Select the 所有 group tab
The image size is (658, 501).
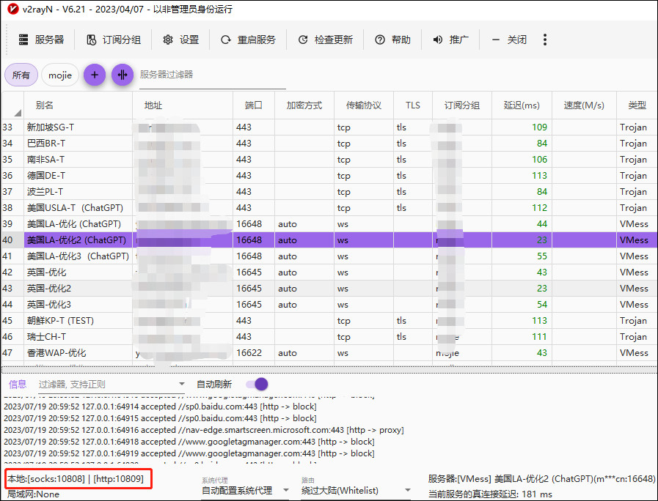click(x=21, y=75)
